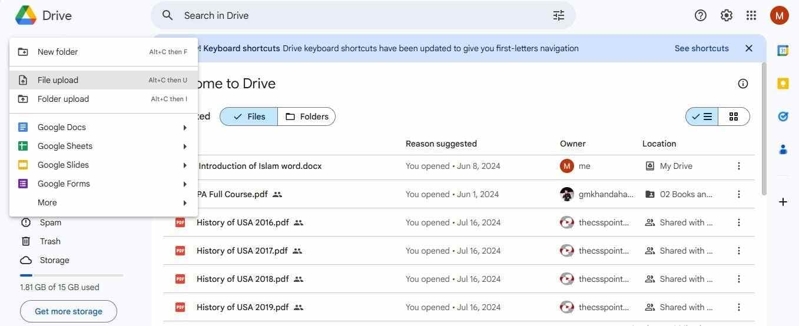Click the PDF icon of History of USA 2019.pdf
The height and width of the screenshot is (326, 799).
(x=180, y=307)
